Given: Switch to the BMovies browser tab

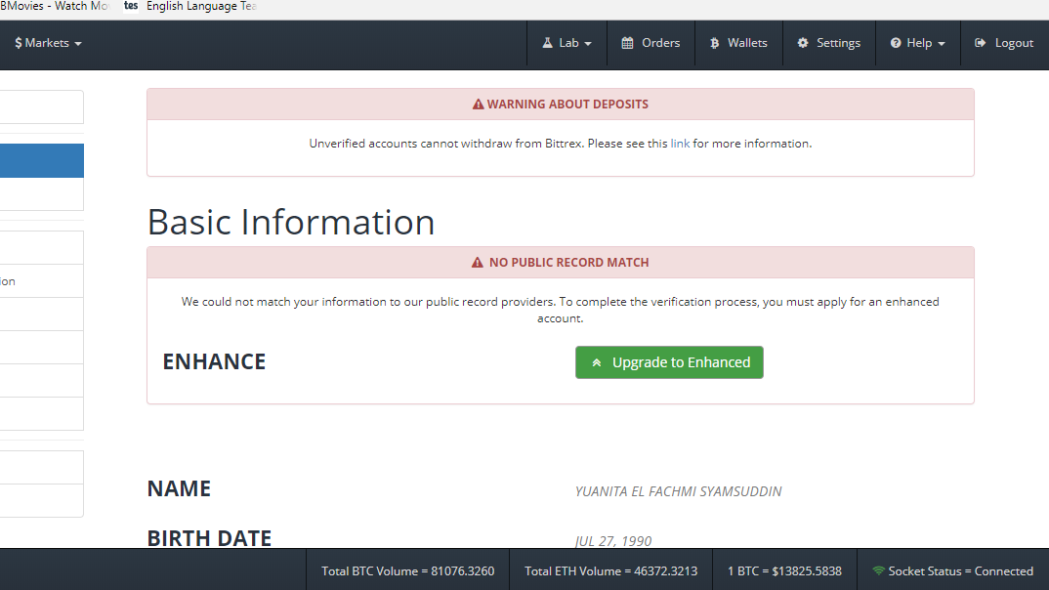Looking at the screenshot, I should click(x=55, y=6).
